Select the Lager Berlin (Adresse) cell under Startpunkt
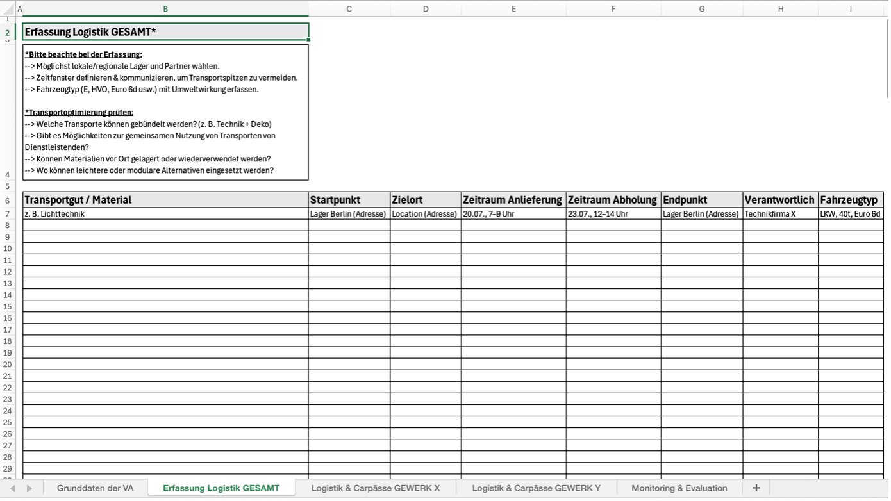 [x=349, y=214]
